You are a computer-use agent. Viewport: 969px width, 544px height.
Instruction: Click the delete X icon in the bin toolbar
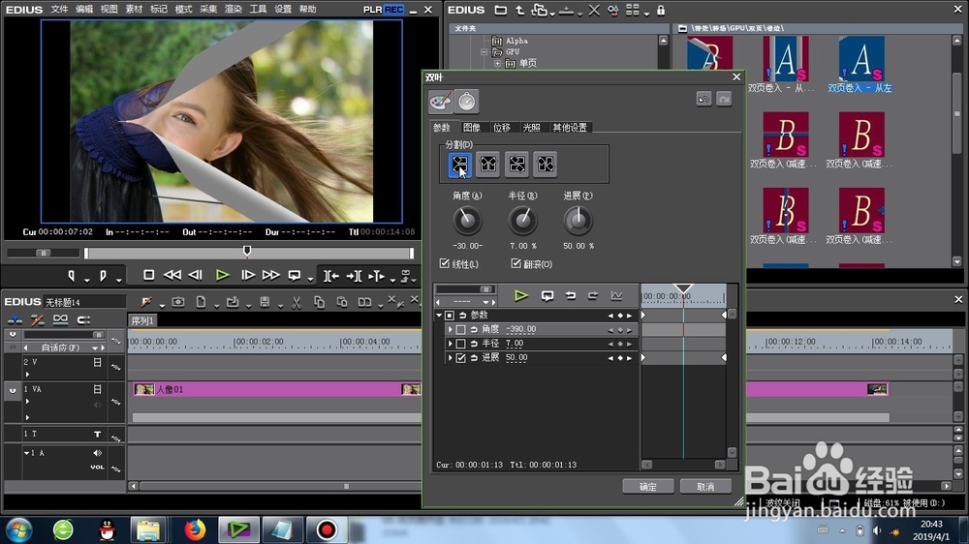tap(594, 10)
